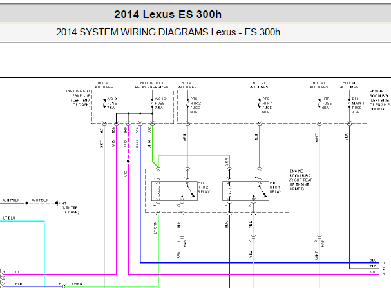
Task: Click the 'EFI MAIN 1 FUSE 30A' label
Action: [358, 106]
